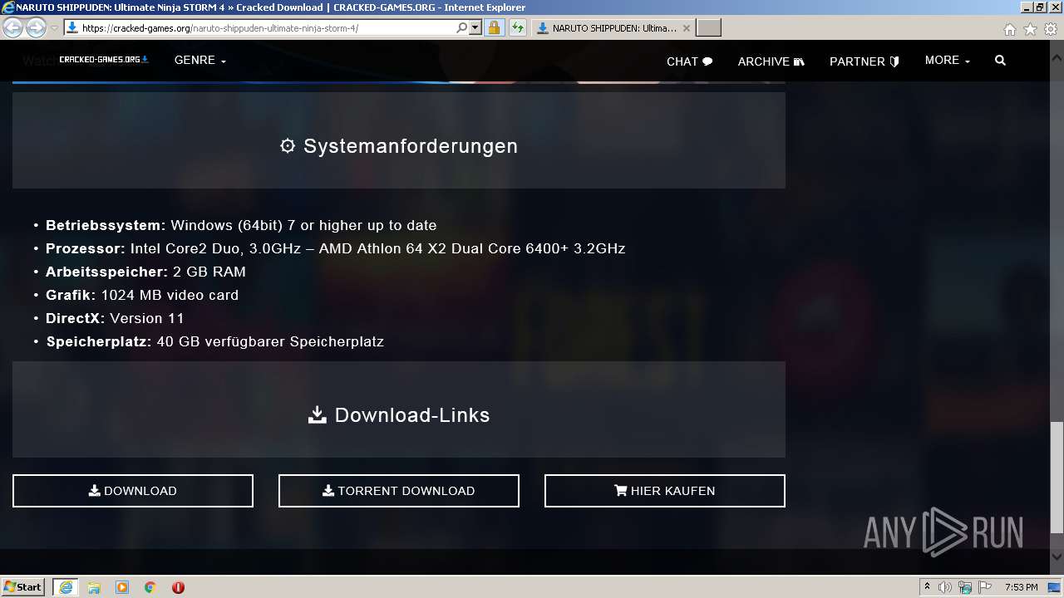
Task: Open the address bar autocomplete dropdown
Action: [x=475, y=28]
